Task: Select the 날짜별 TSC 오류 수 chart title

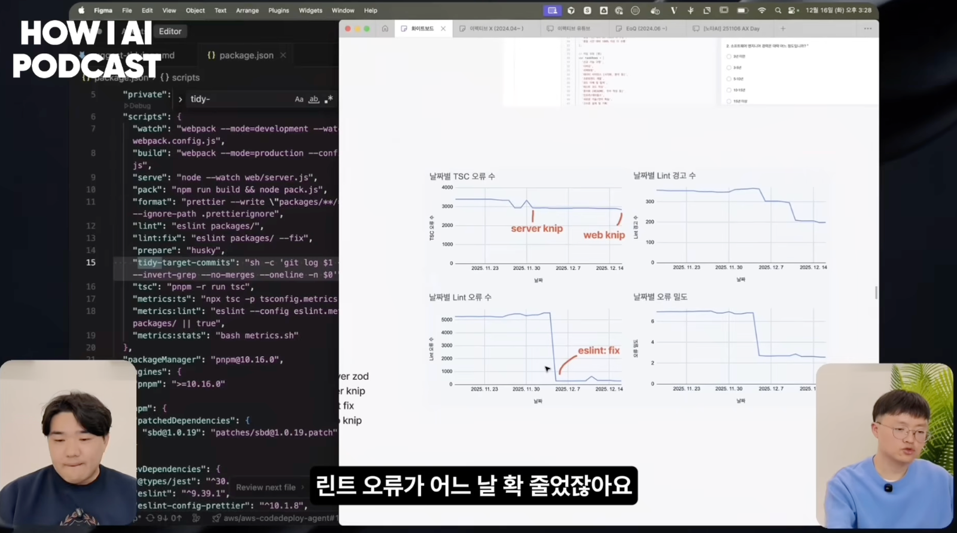Action: point(462,176)
